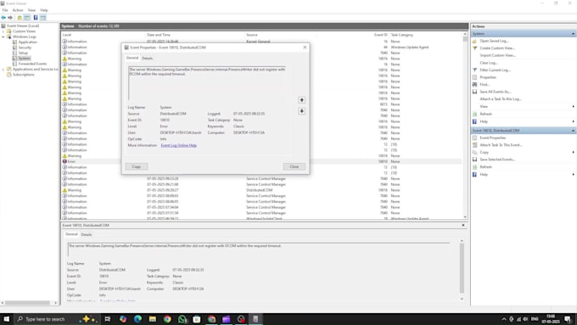Screen dimensions: 577x325
Task: Open Find from Actions pane
Action: click(x=485, y=84)
